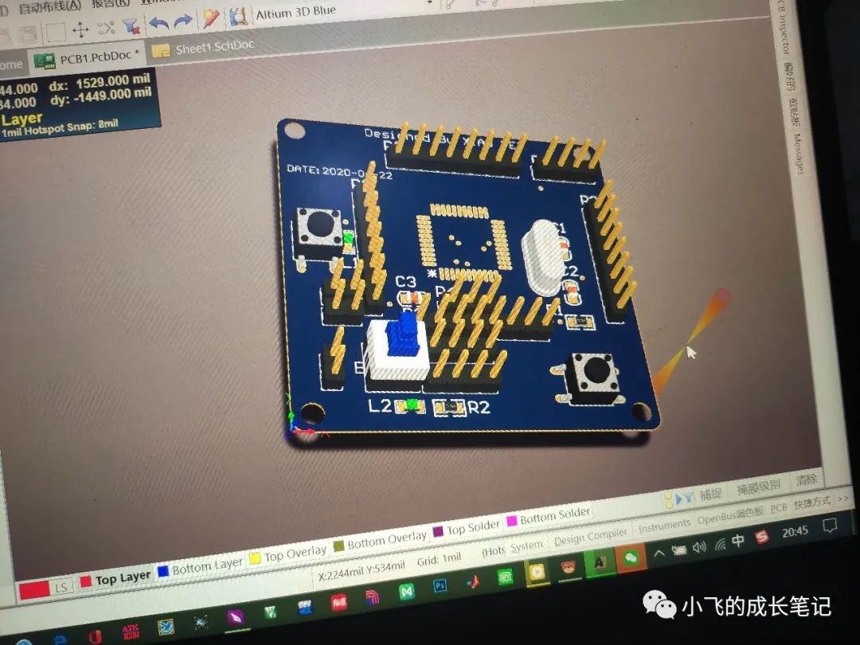This screenshot has height=645, width=860.
Task: Open the OpenBus调色板 panel button
Action: tap(730, 516)
